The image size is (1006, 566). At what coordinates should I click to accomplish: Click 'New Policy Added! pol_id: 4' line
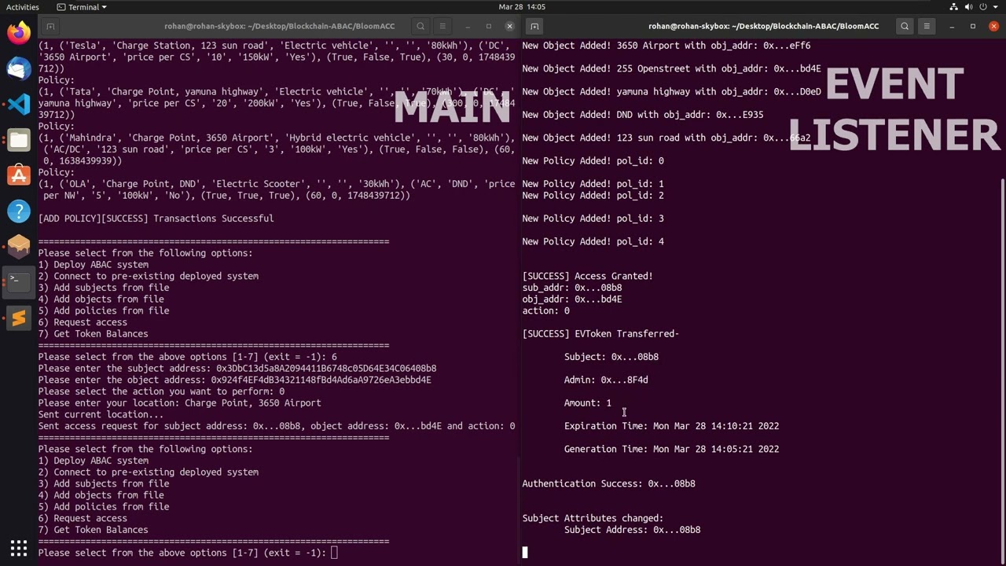(593, 241)
